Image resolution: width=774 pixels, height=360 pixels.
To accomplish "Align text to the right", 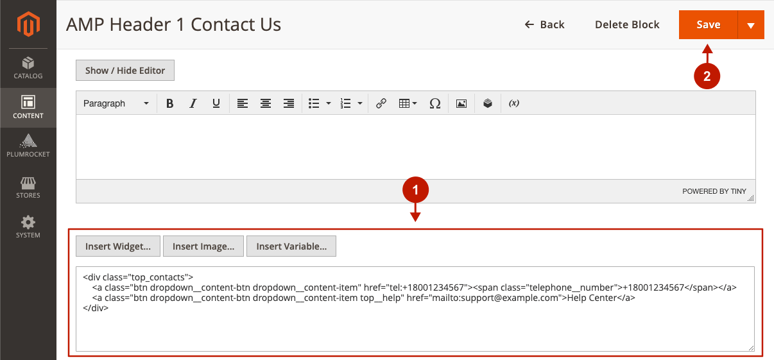I will 289,103.
